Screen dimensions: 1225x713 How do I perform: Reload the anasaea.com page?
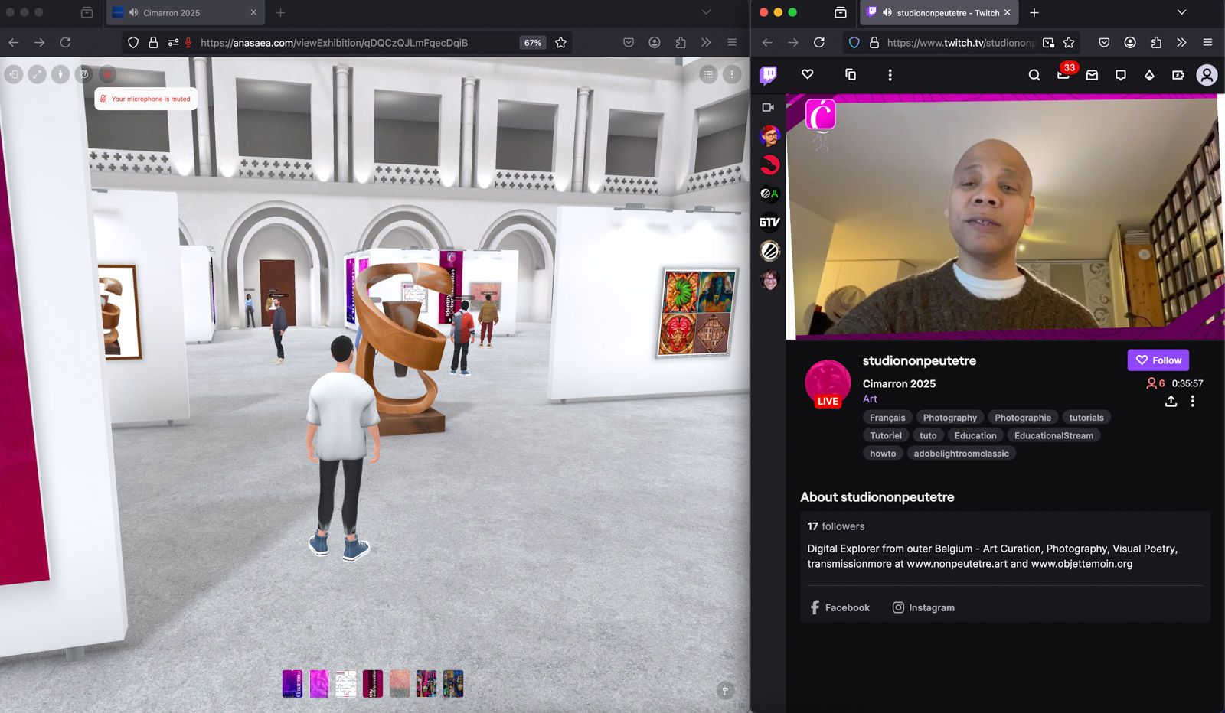click(65, 42)
